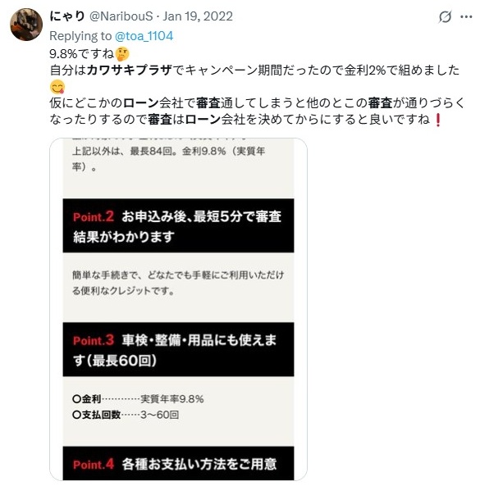Click the 金利 実質年率9.8% line
Viewport: 480px width, 486px height.
point(138,399)
